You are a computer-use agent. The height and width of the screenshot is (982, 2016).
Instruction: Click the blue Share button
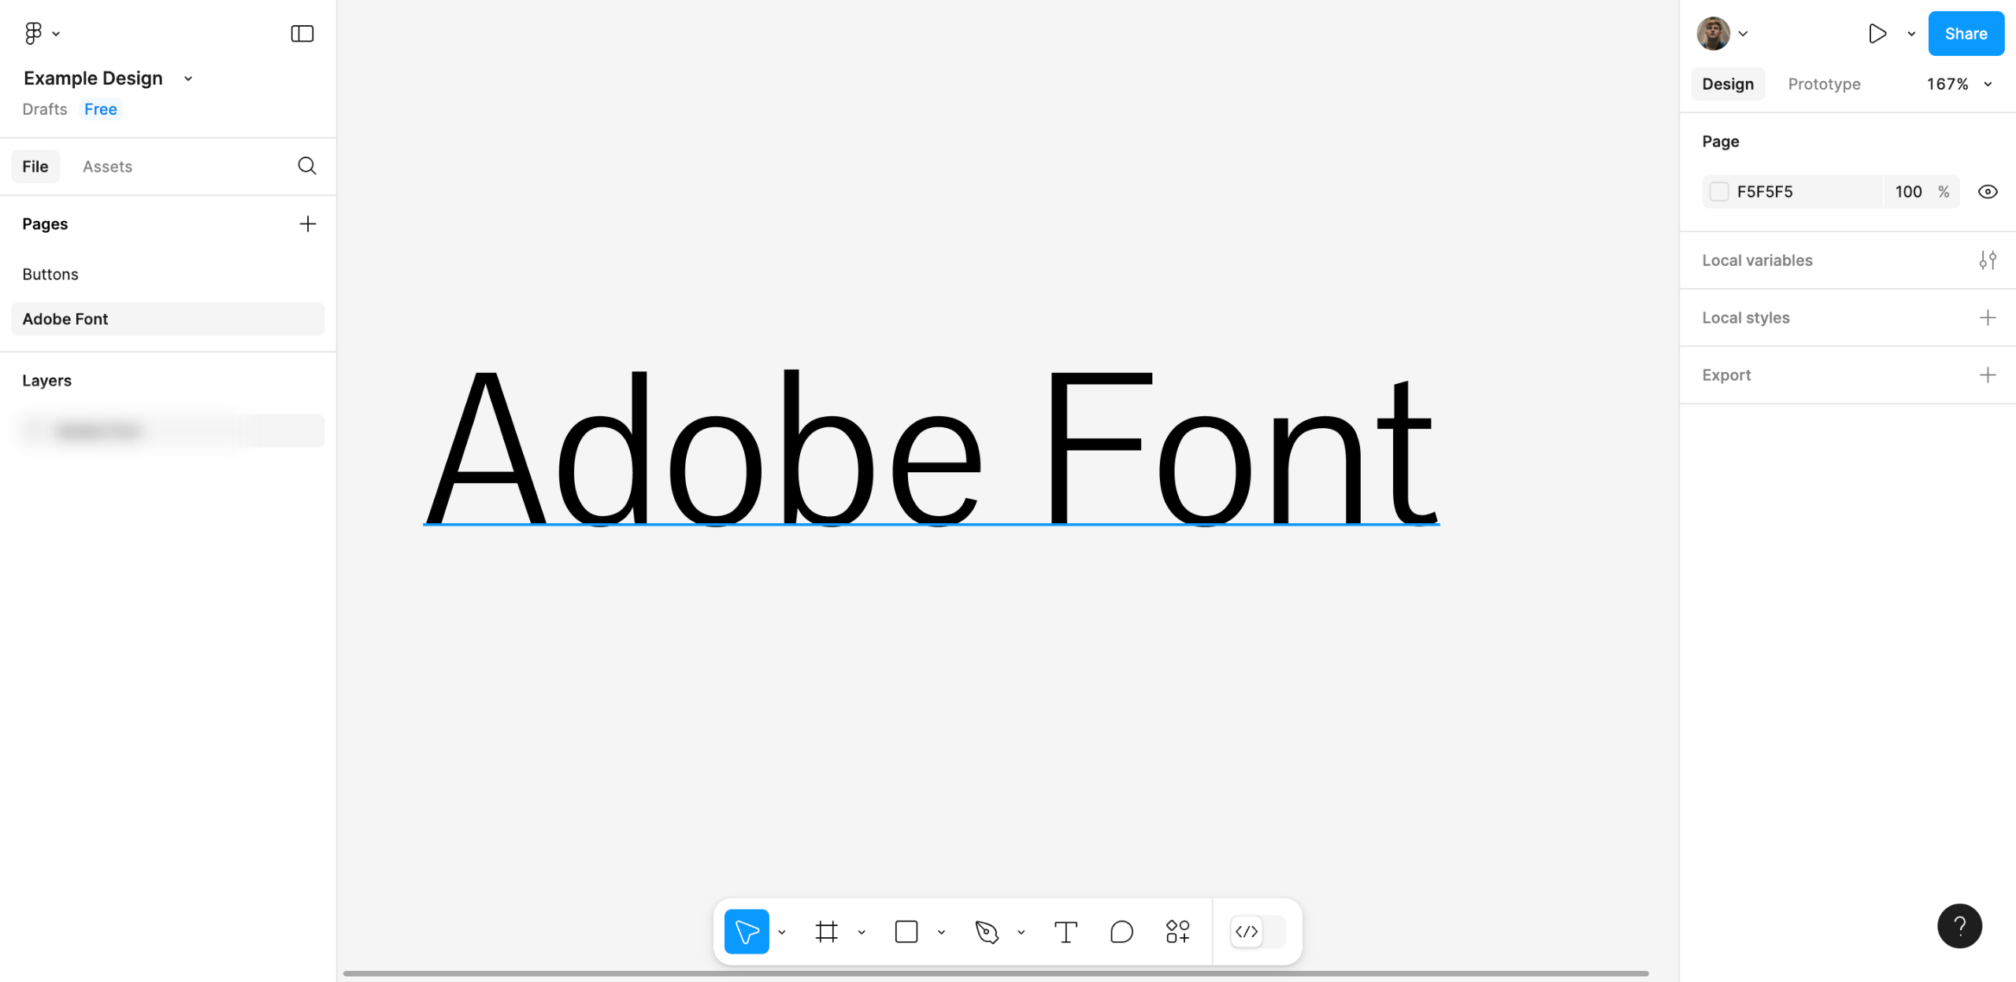(x=1966, y=33)
